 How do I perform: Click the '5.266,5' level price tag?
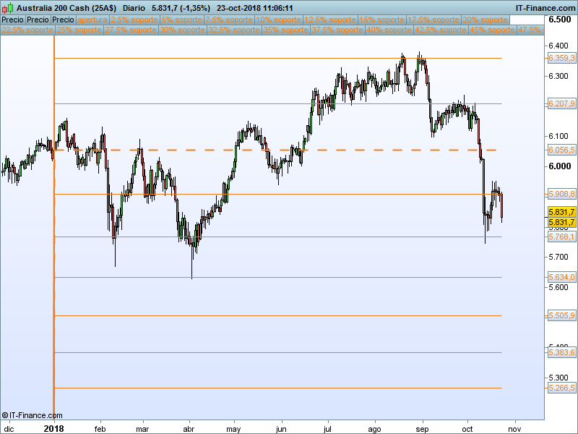pos(561,388)
